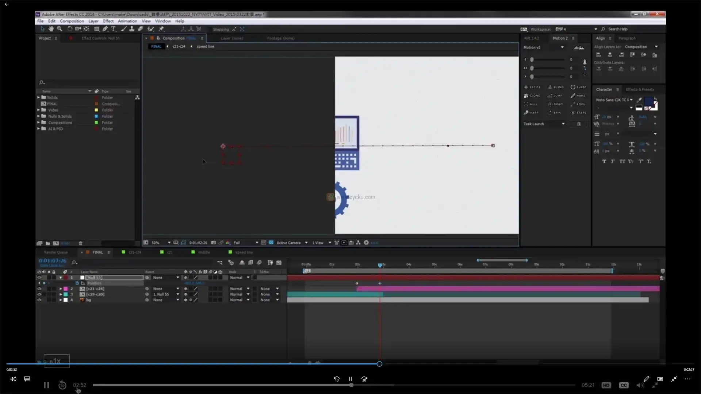Select the Zoom tool

[x=60, y=29]
